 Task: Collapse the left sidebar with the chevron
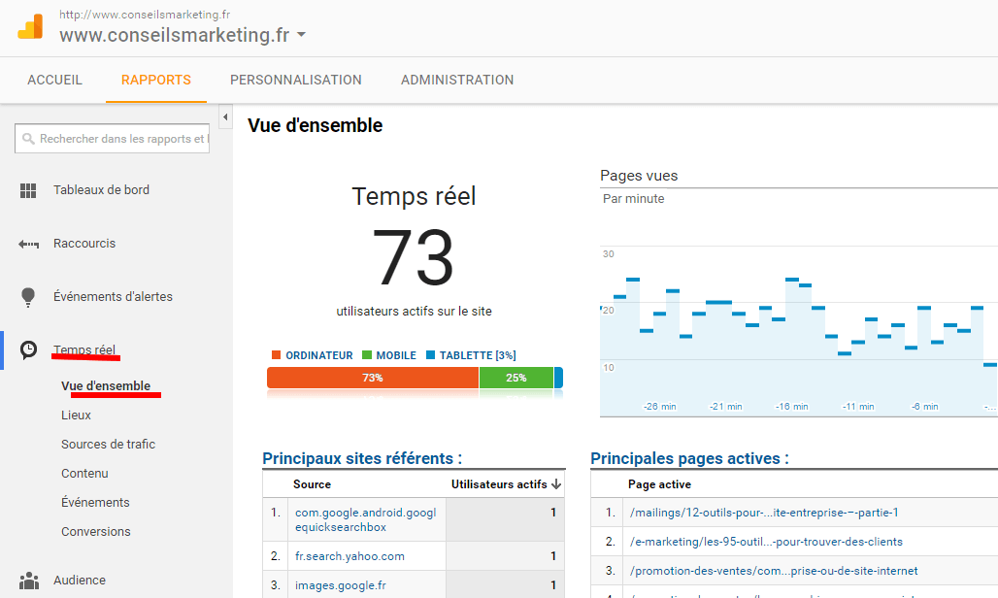(225, 116)
